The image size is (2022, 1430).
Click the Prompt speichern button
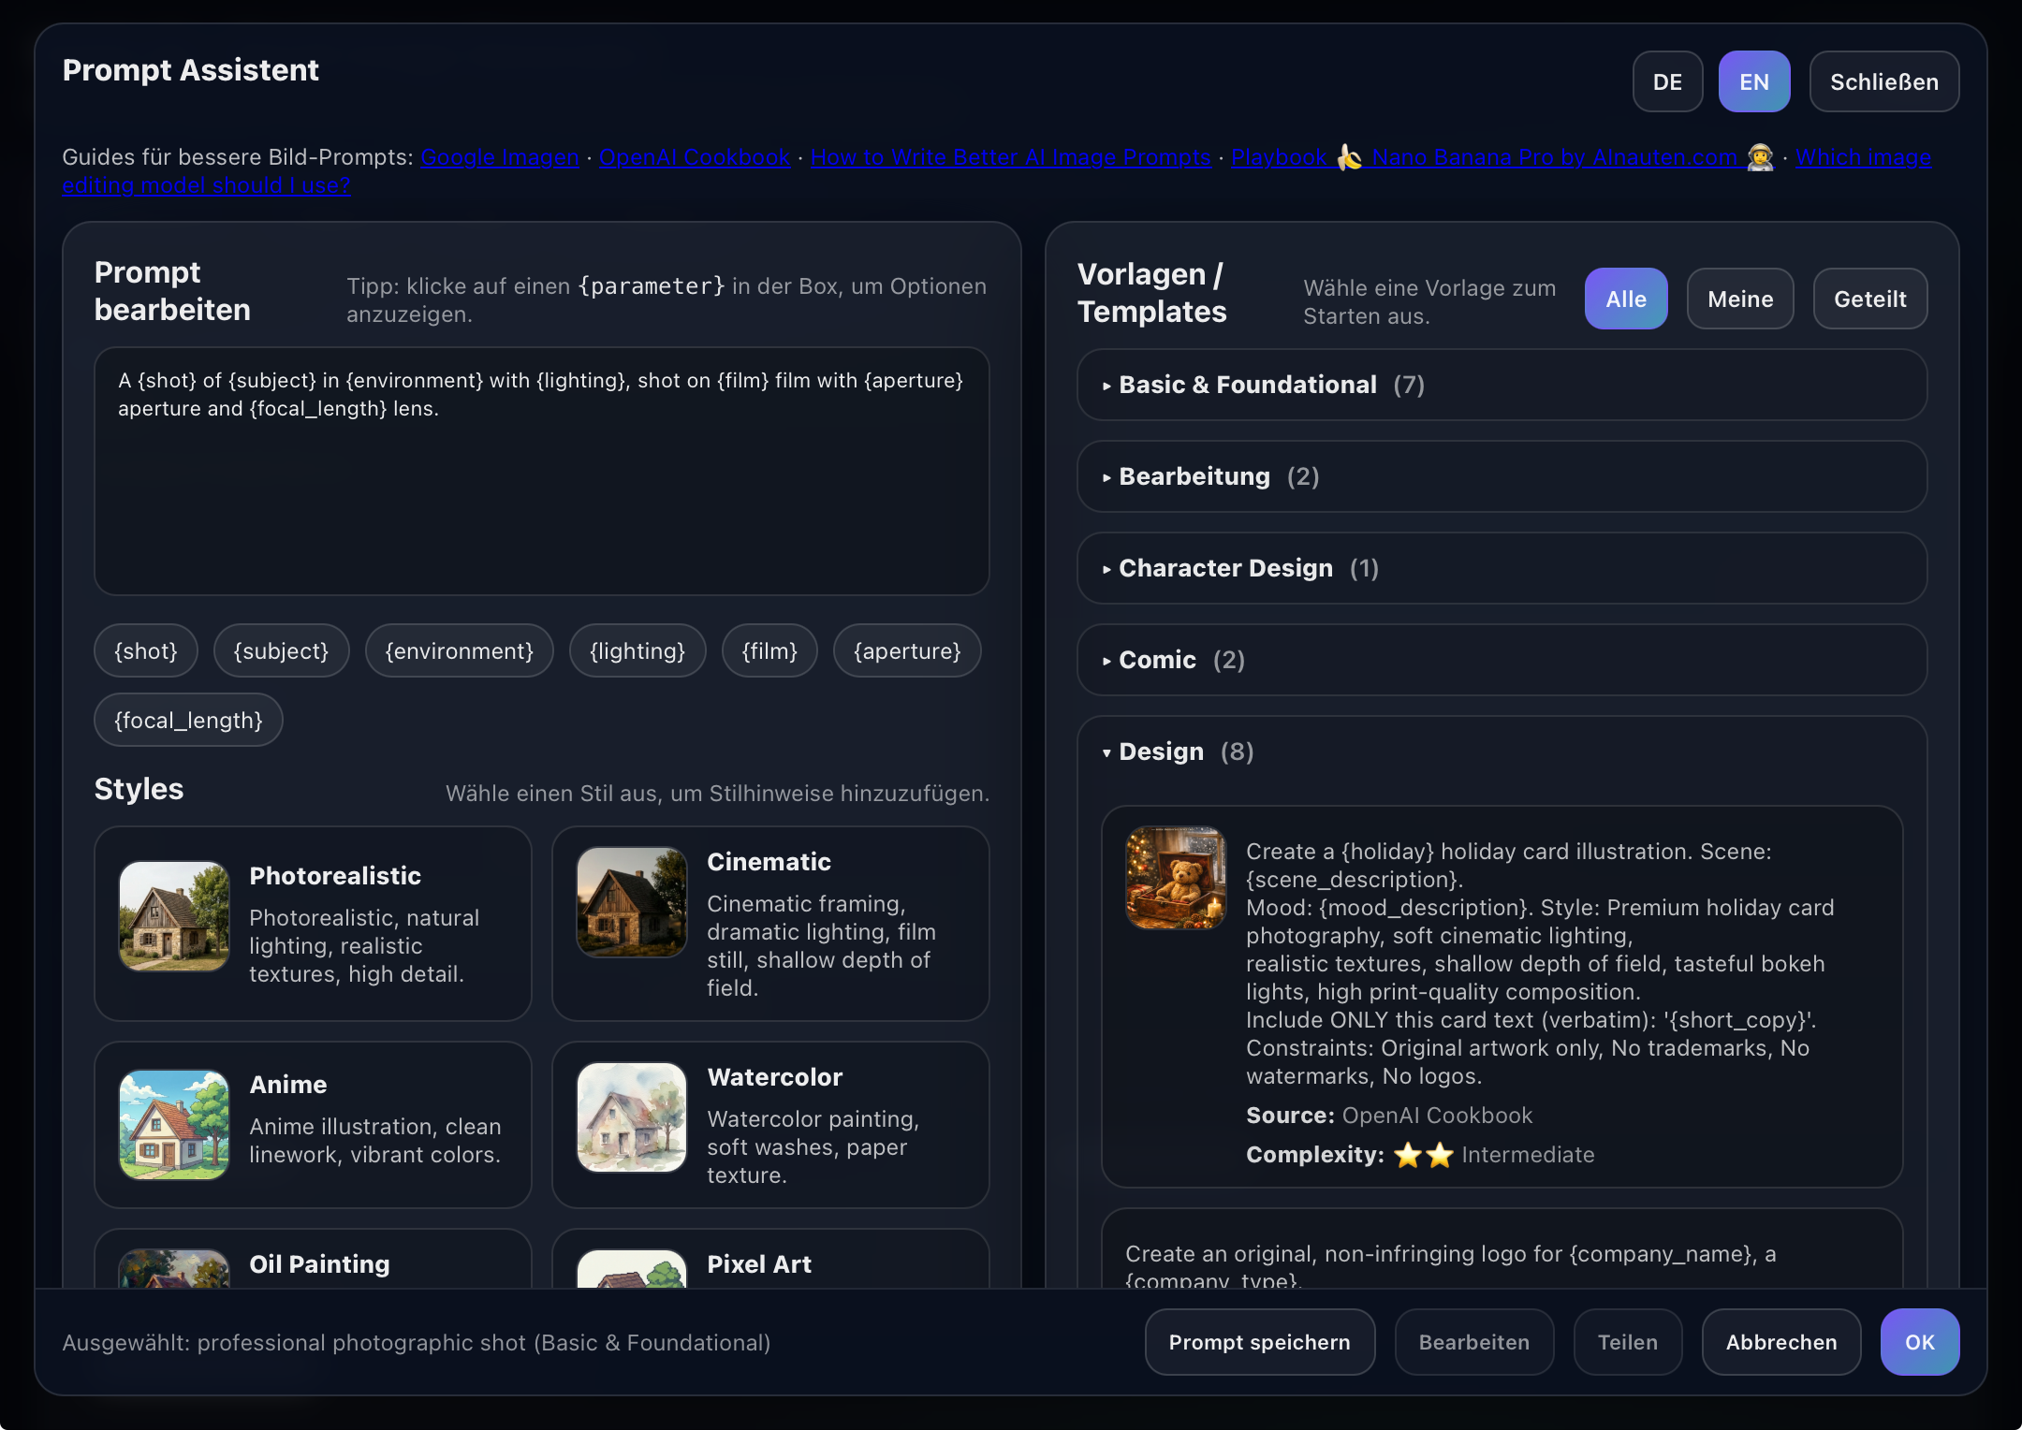tap(1259, 1342)
